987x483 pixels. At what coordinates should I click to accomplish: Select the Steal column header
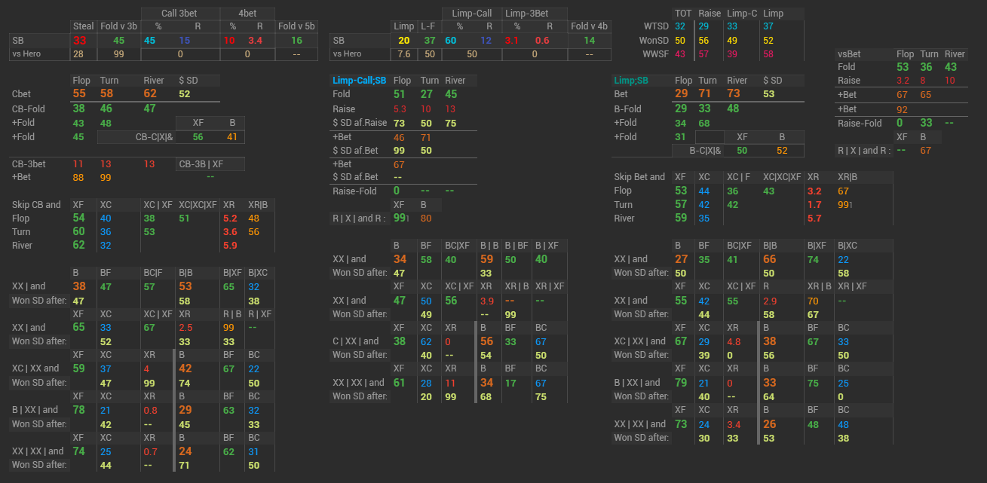click(83, 26)
